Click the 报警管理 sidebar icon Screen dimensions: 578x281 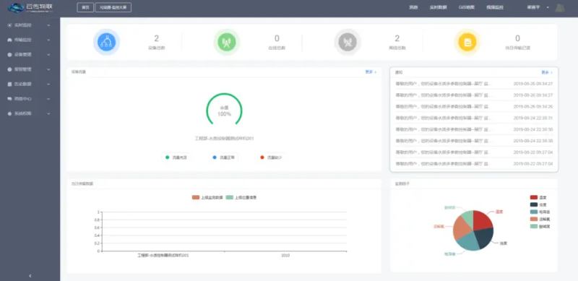click(x=9, y=69)
